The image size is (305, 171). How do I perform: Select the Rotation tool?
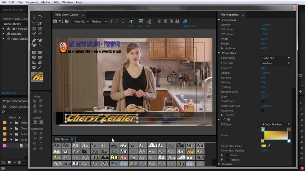40,17
